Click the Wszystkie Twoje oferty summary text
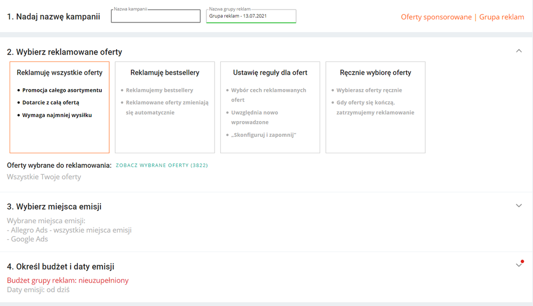533x306 pixels. click(44, 177)
